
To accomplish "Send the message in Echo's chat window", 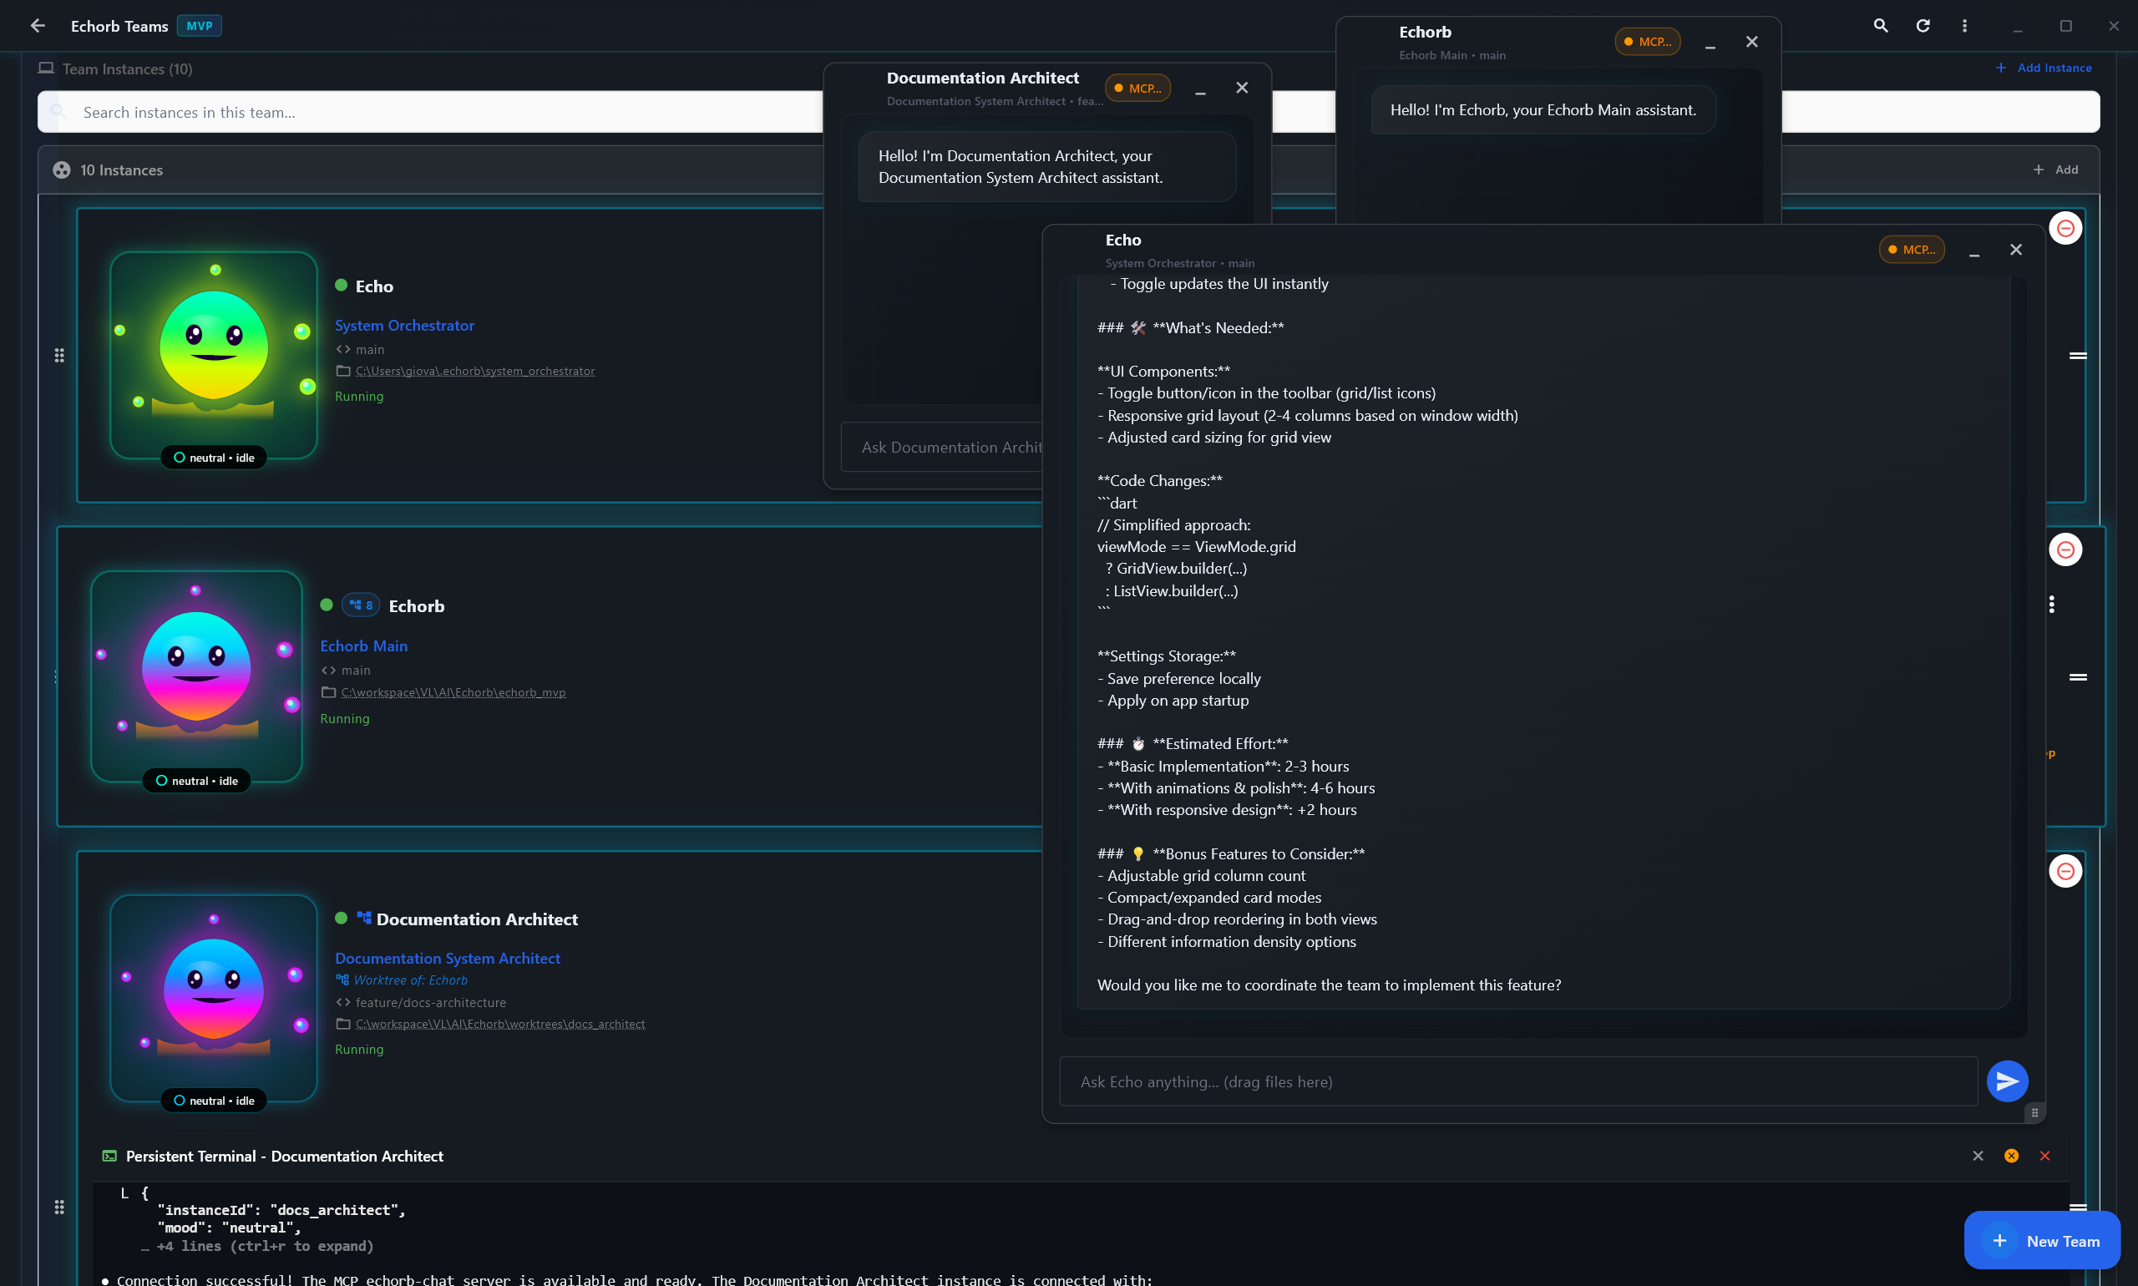I will tap(2007, 1081).
